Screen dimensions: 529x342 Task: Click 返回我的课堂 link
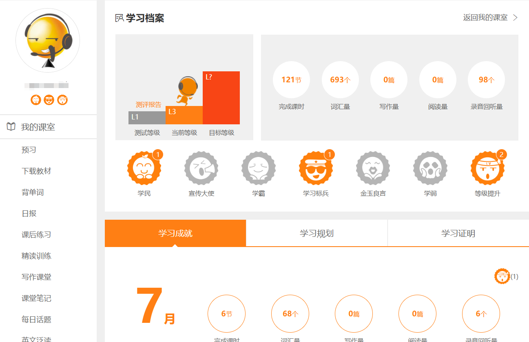485,18
